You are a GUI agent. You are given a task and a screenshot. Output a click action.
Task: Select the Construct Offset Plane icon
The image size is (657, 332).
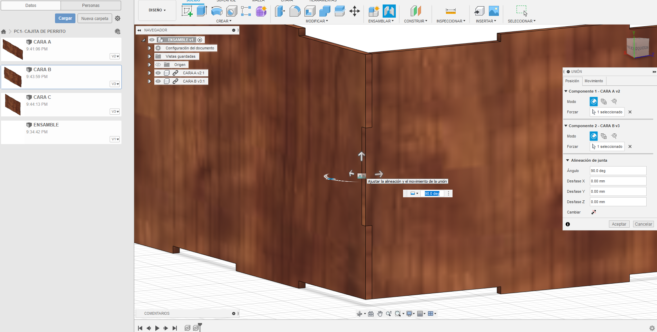(x=416, y=11)
